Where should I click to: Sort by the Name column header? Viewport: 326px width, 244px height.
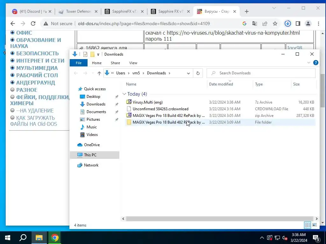(131, 84)
